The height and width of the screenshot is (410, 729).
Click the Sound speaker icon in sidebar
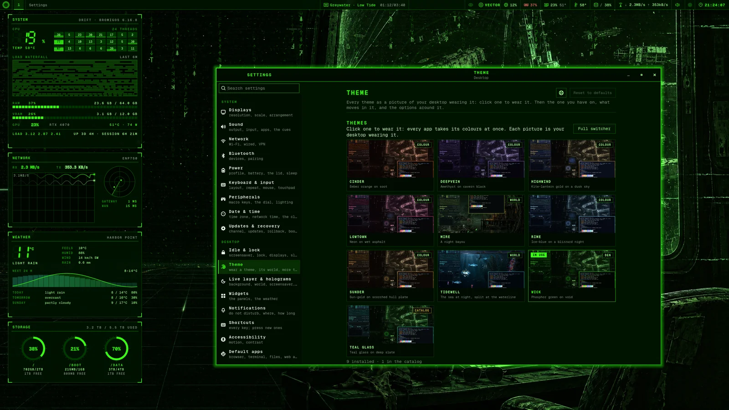point(223,127)
